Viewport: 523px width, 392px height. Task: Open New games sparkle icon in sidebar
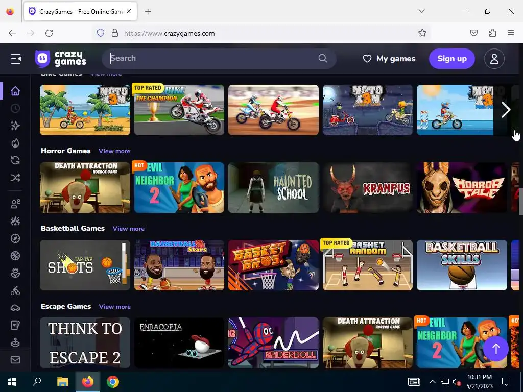coord(15,126)
